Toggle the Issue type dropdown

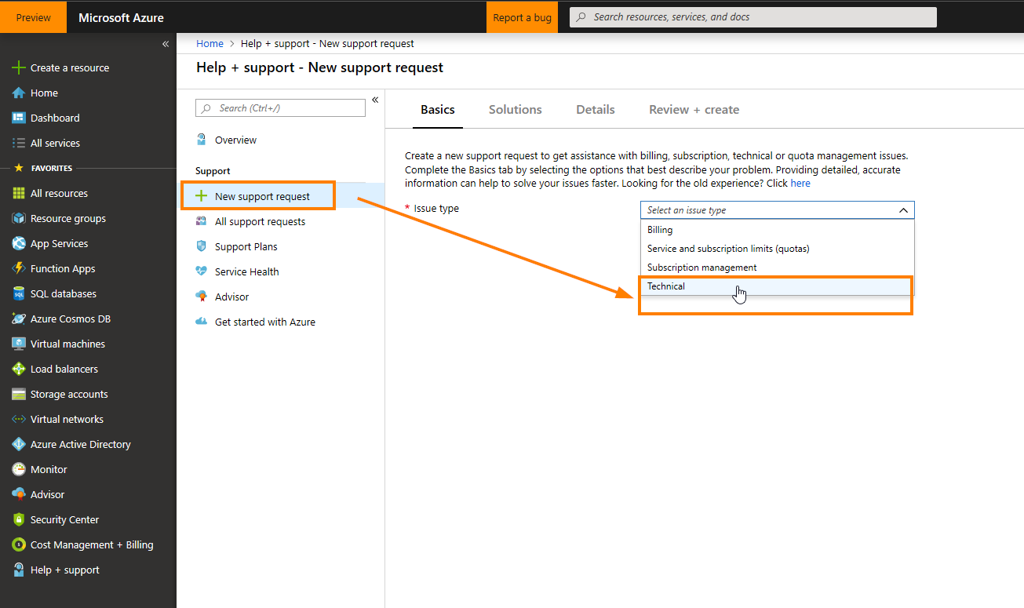[778, 210]
